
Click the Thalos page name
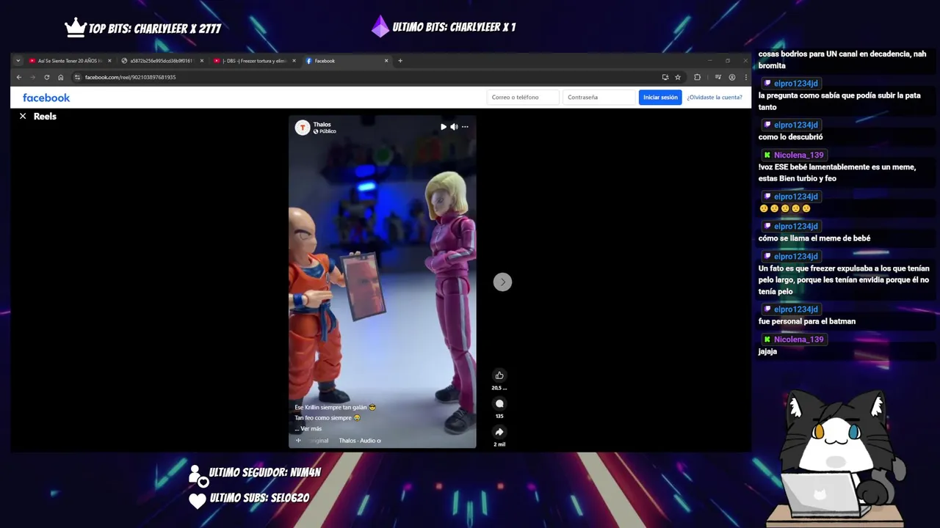(322, 125)
